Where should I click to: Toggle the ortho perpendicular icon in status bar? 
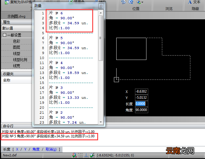(86, 155)
